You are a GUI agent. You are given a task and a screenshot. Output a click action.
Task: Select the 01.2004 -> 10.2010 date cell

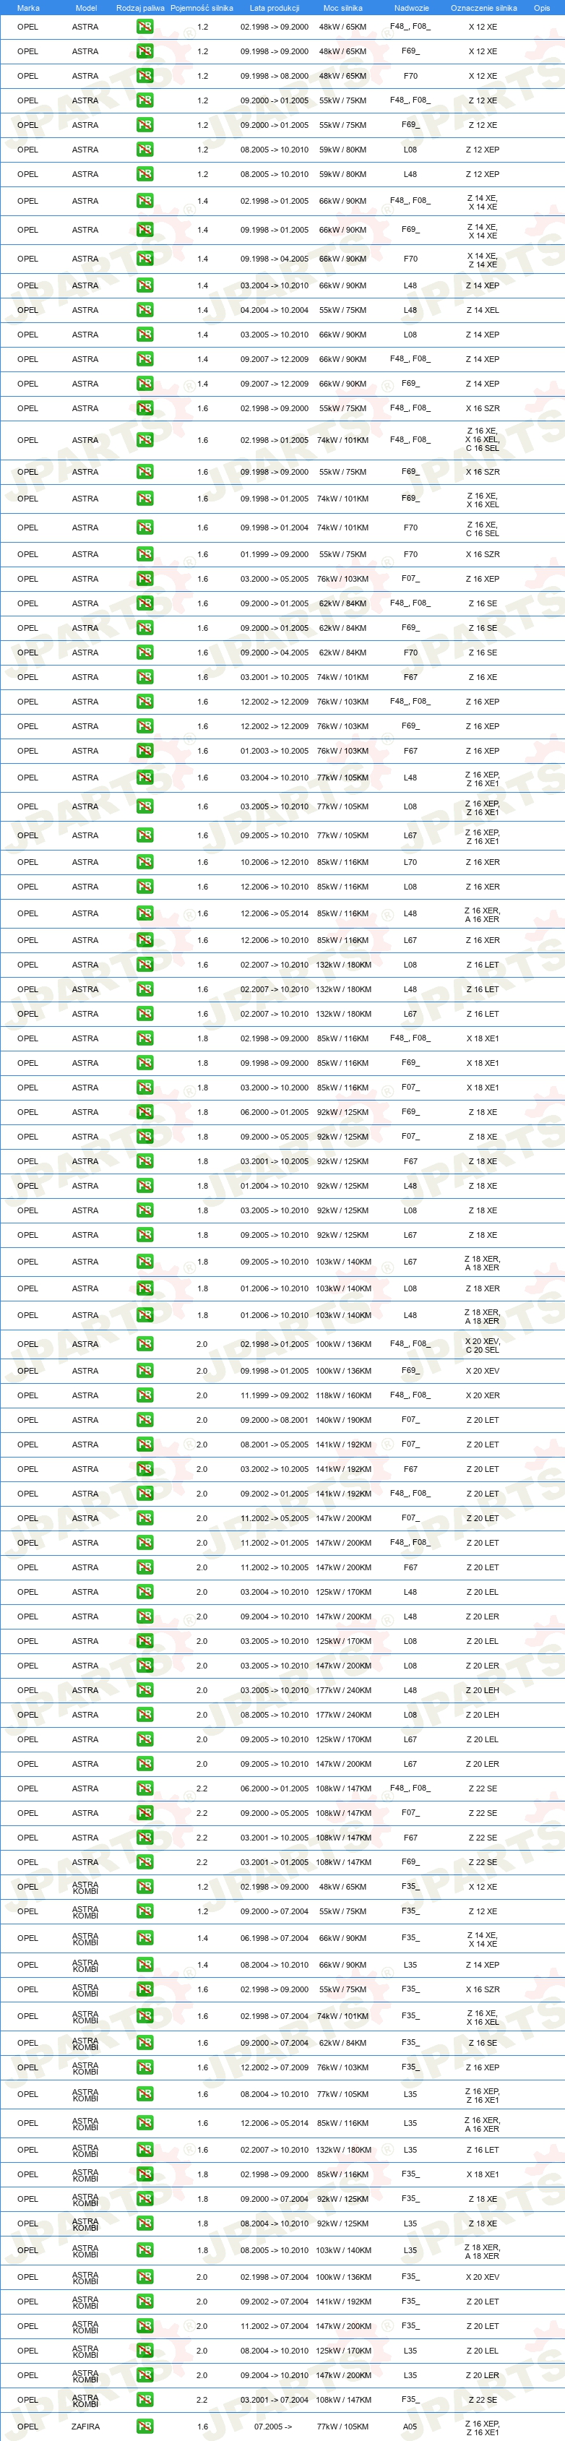pyautogui.click(x=274, y=1185)
